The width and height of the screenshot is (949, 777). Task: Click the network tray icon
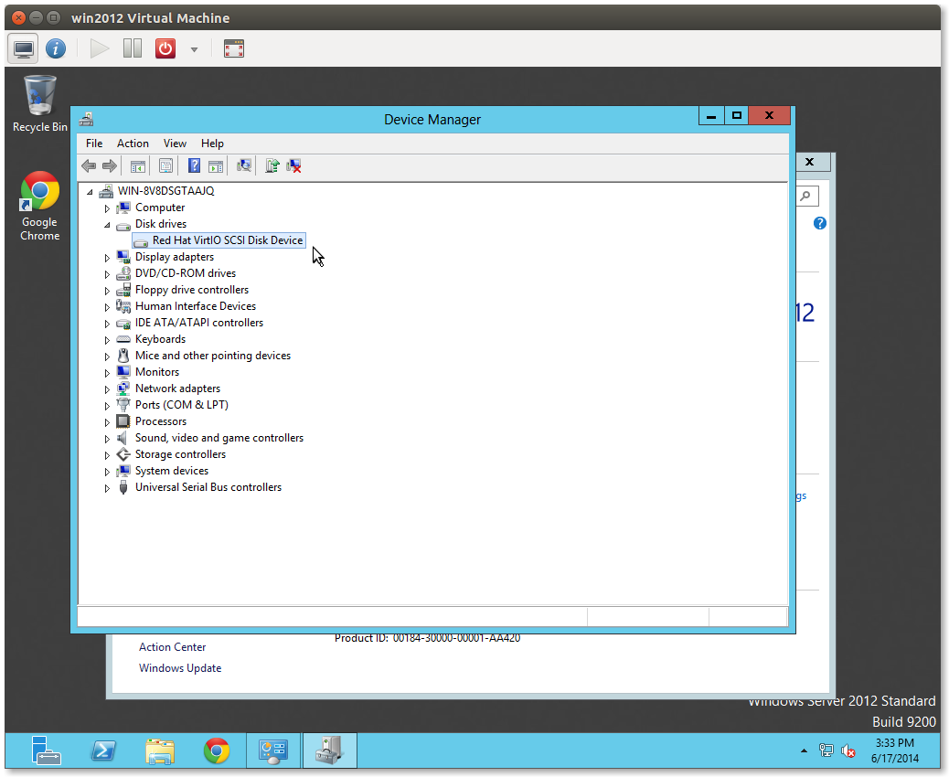coord(826,751)
